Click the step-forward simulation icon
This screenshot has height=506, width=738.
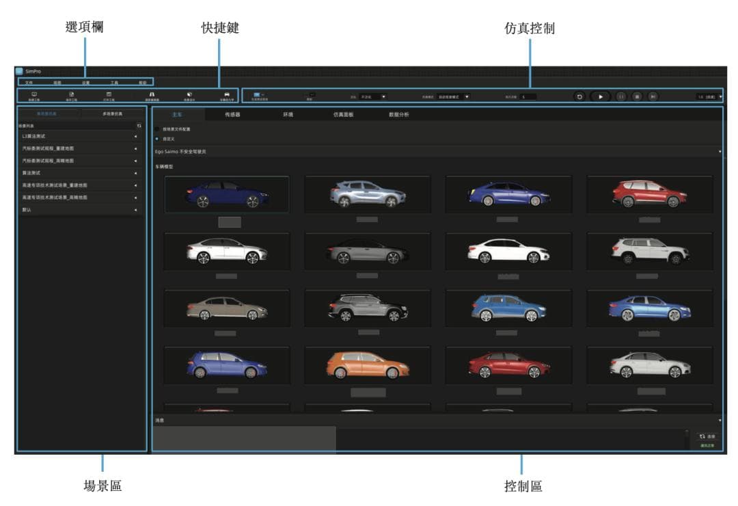pos(653,97)
